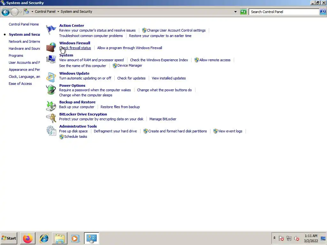Viewport: 327px width, 245px height.
Task: Open Schedule tasks link
Action: tap(75, 137)
